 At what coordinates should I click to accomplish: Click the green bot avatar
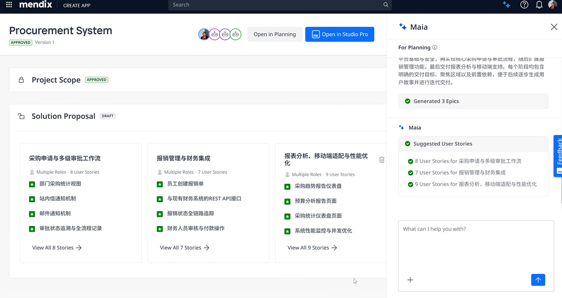tap(235, 34)
